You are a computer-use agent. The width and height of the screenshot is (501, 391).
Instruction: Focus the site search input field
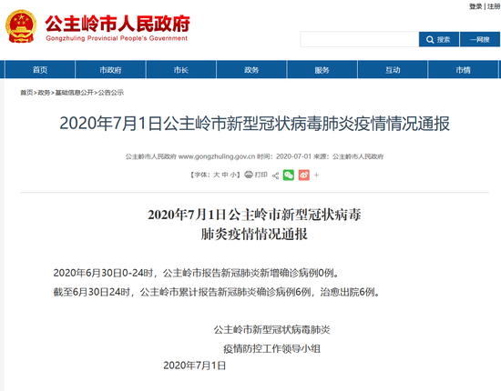click(x=360, y=39)
